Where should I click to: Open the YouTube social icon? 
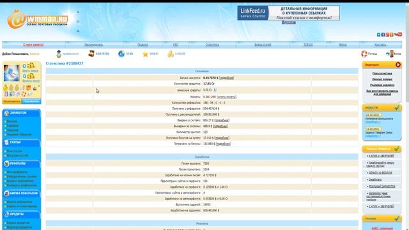click(398, 34)
